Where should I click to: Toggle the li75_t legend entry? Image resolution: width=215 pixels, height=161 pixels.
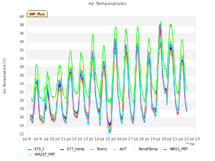click(36, 149)
